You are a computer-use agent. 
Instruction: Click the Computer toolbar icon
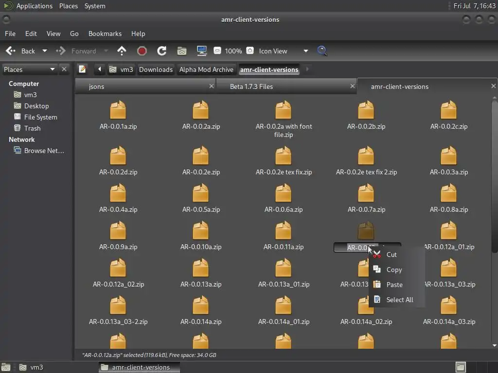[201, 51]
